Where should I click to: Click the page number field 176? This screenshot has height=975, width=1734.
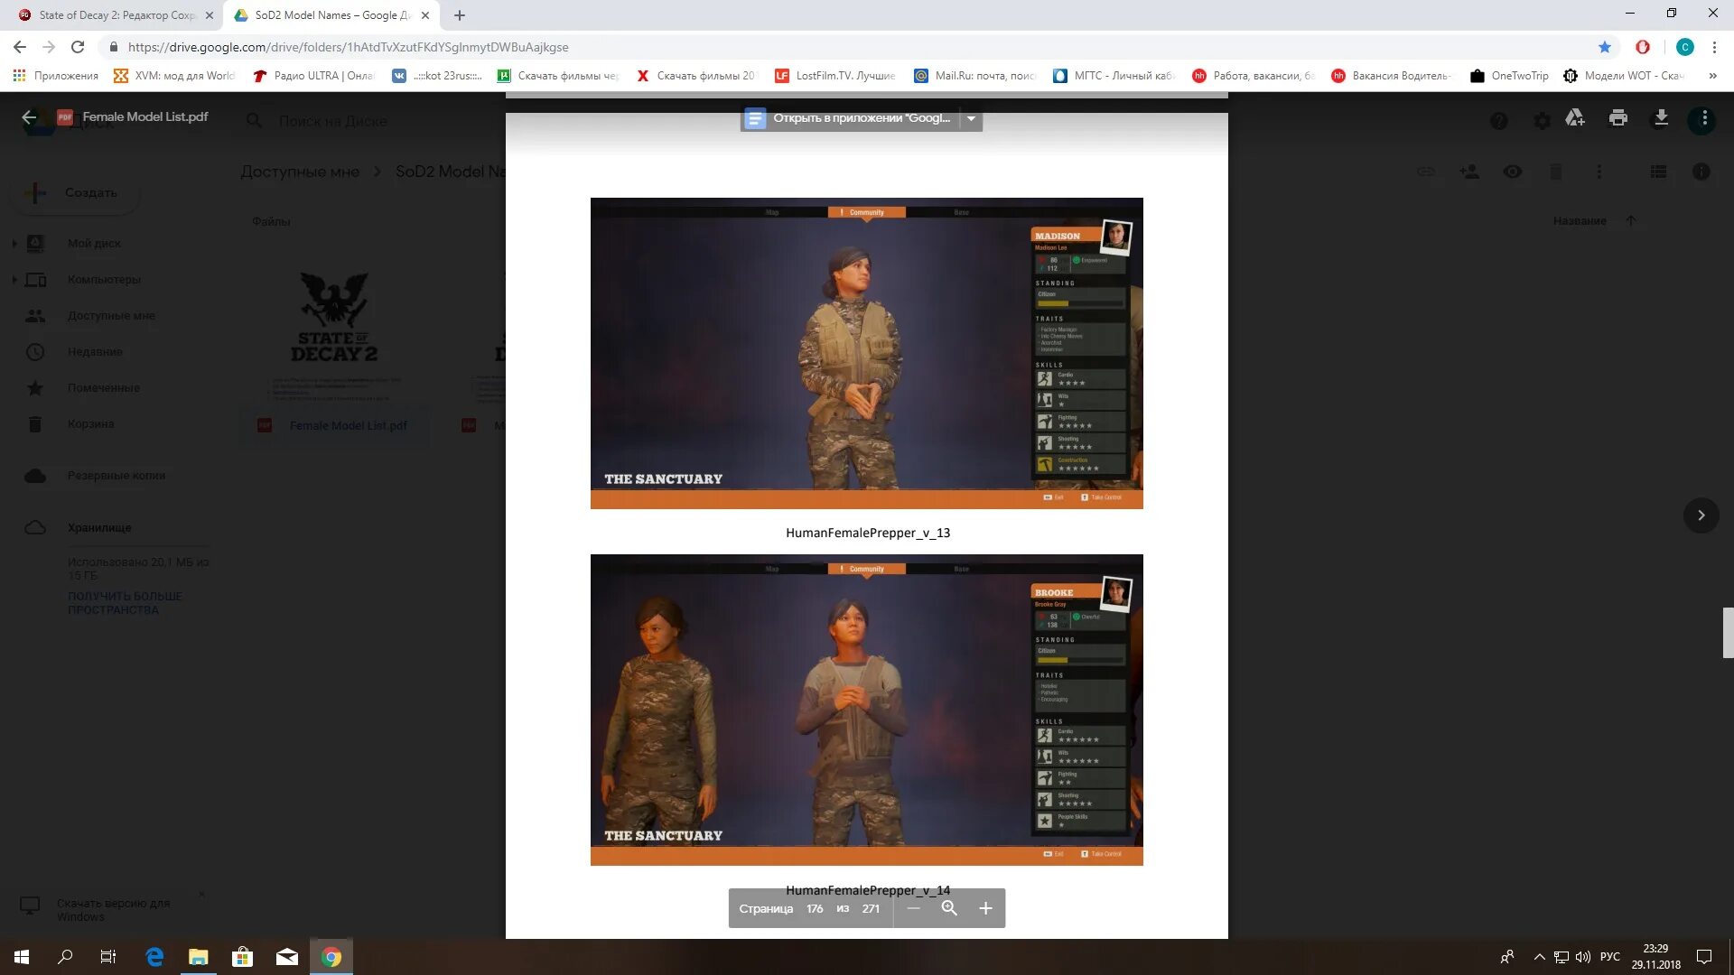pos(815,908)
